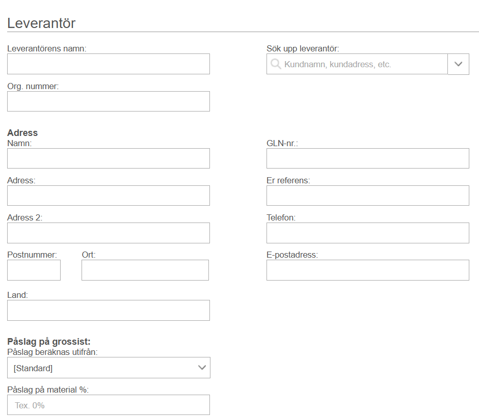Click the Postnummer field
Image resolution: width=479 pixels, height=416 pixels.
tap(34, 270)
